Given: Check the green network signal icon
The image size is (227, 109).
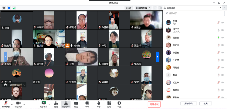Looking at the screenshot, I should 14,8.
